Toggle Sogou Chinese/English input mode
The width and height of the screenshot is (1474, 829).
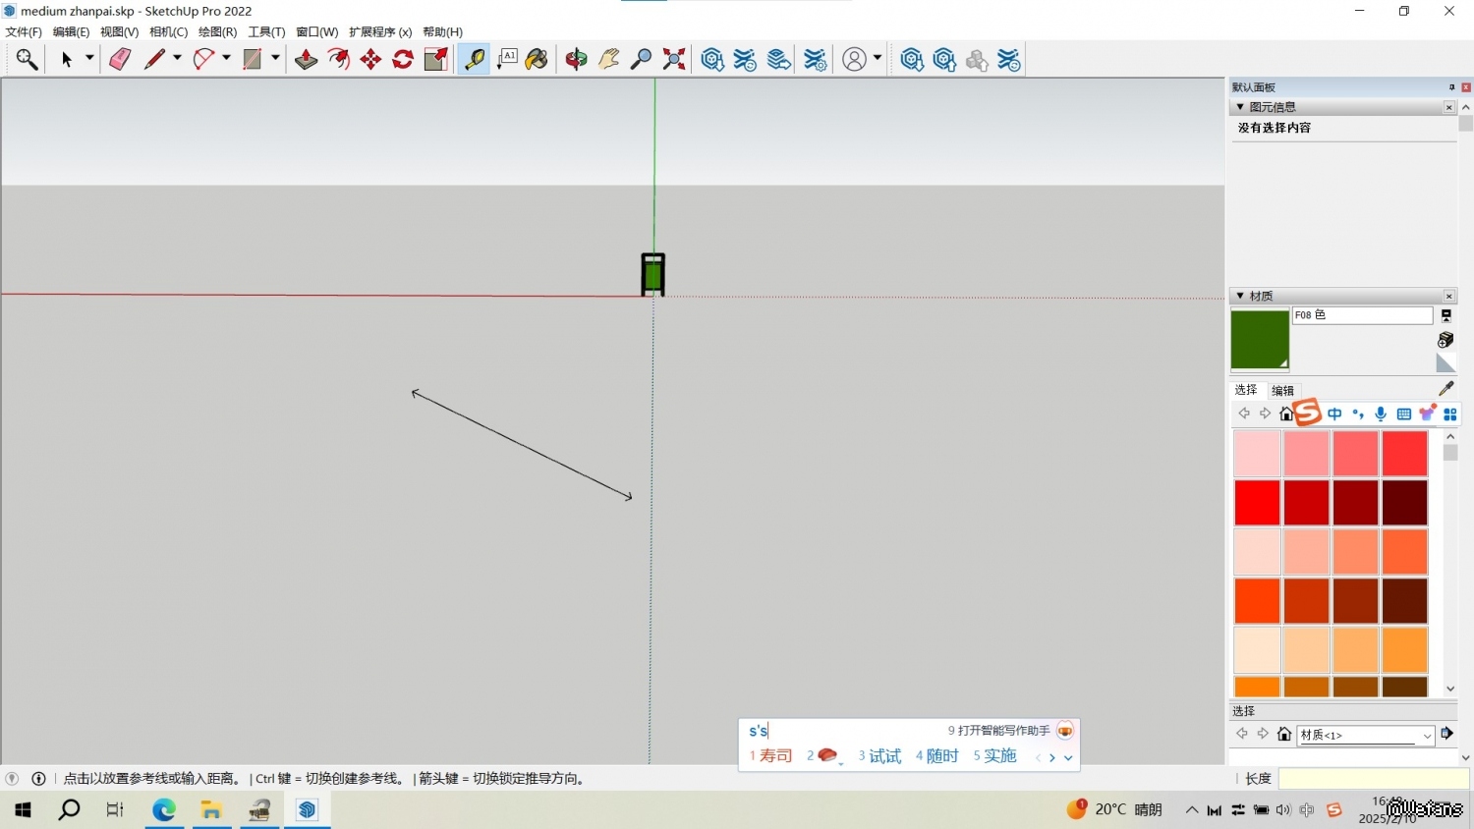tap(1334, 414)
